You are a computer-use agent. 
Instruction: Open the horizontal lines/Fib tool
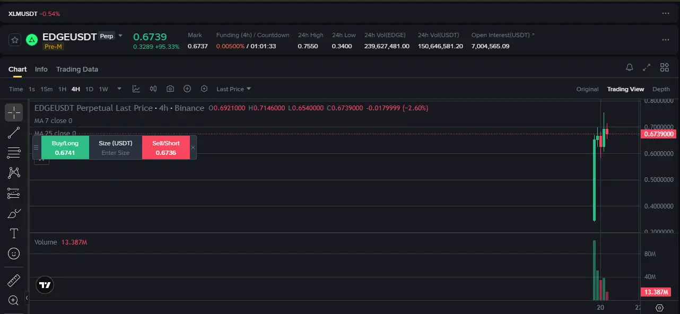click(x=14, y=153)
